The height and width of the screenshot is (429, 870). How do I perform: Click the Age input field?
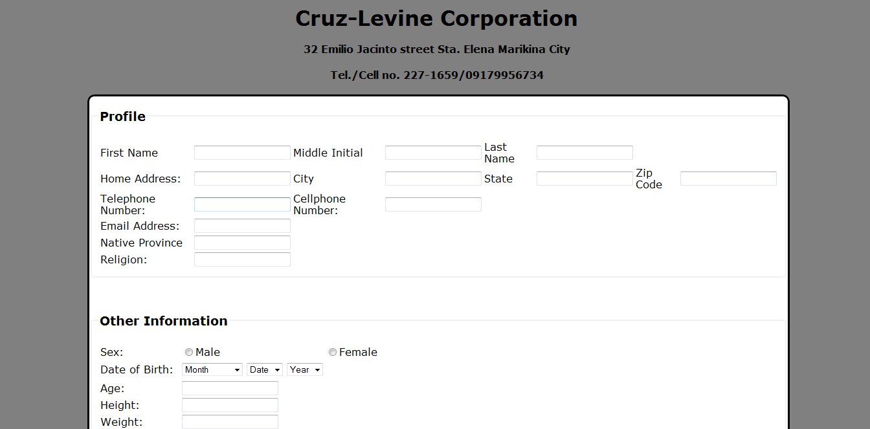pos(230,388)
